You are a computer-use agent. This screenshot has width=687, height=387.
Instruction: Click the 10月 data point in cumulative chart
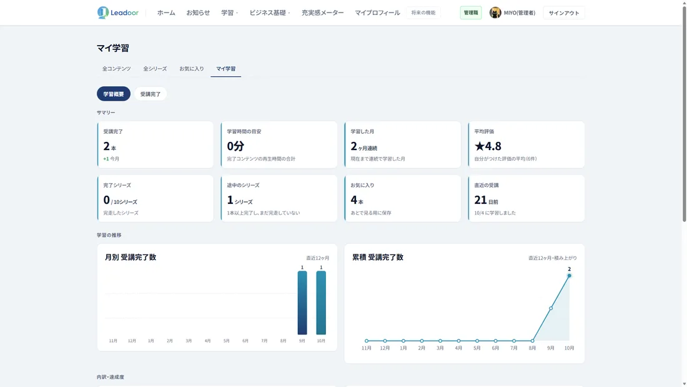tap(569, 276)
